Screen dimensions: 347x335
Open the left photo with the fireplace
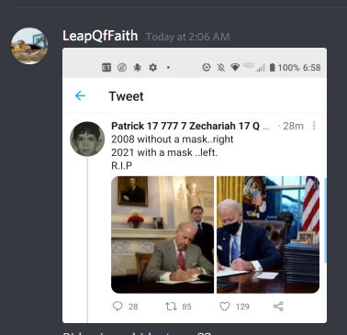click(x=162, y=235)
